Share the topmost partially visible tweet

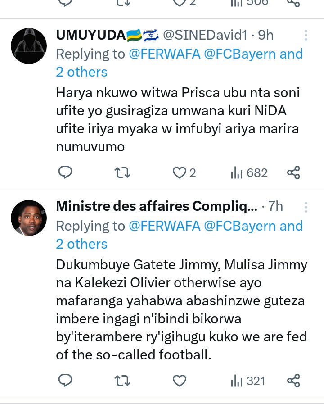click(293, 3)
